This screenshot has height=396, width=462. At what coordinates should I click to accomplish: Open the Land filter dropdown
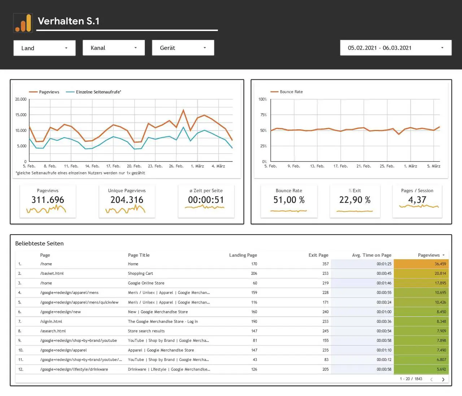click(x=44, y=48)
